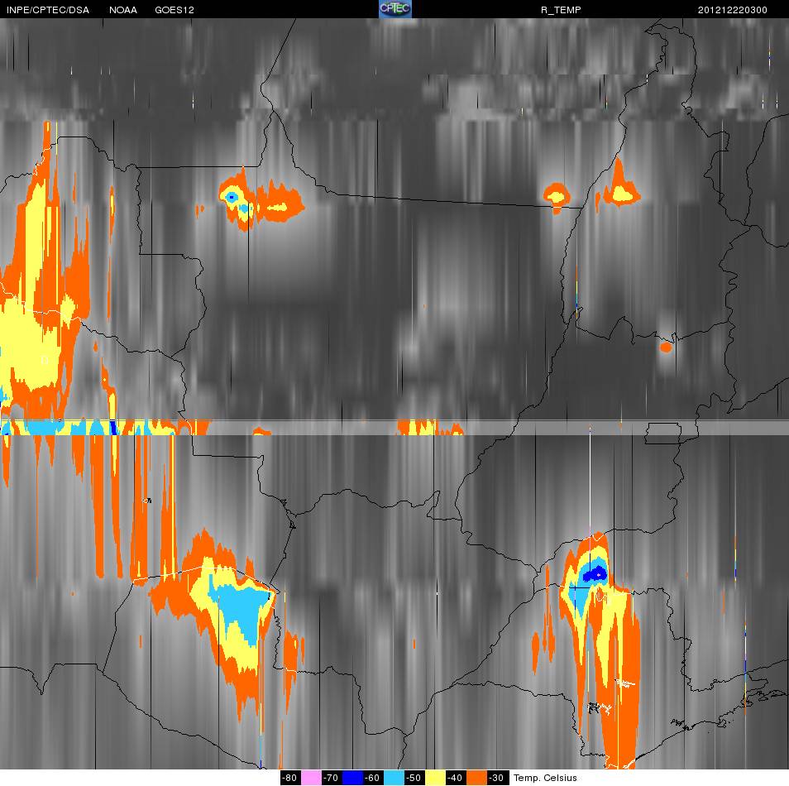The image size is (789, 786).
Task: Click the -80 legend value
Action: (289, 778)
